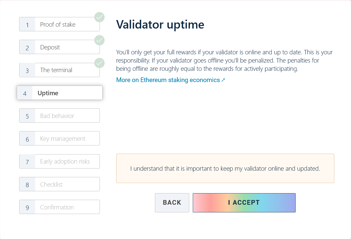Open the Proof of stake step

coord(59,24)
